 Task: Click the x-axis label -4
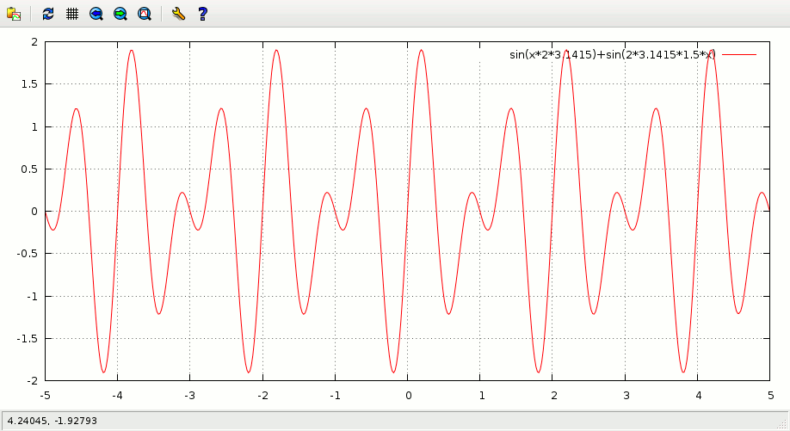coord(117,396)
